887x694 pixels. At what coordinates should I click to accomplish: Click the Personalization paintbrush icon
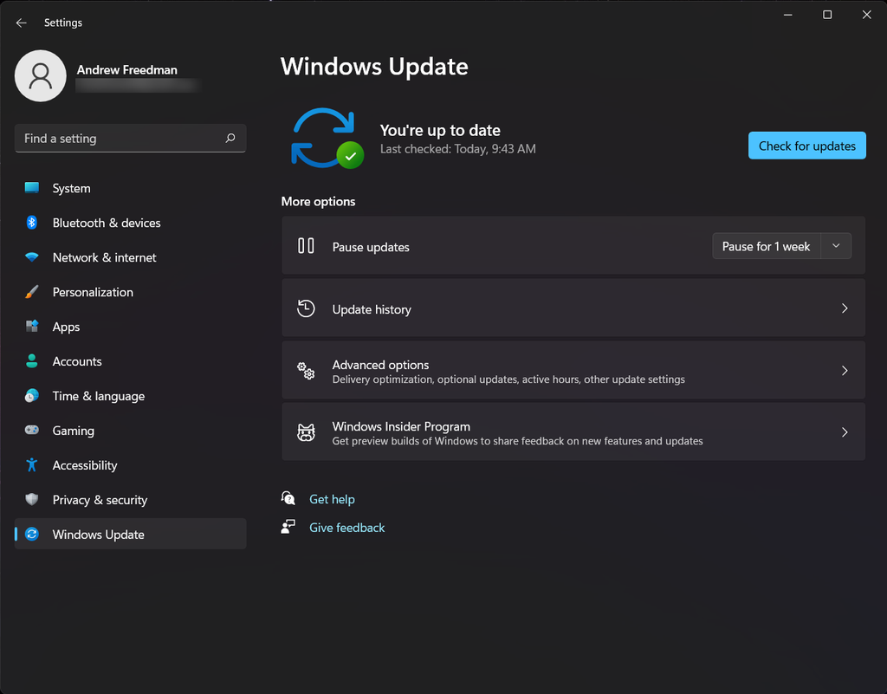coord(32,292)
